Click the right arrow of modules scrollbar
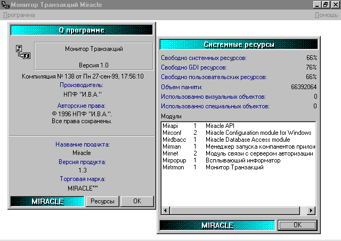 click(x=311, y=210)
